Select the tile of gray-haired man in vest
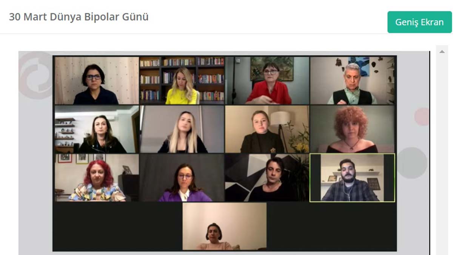Screen dimensions: 453x255 pos(353,80)
